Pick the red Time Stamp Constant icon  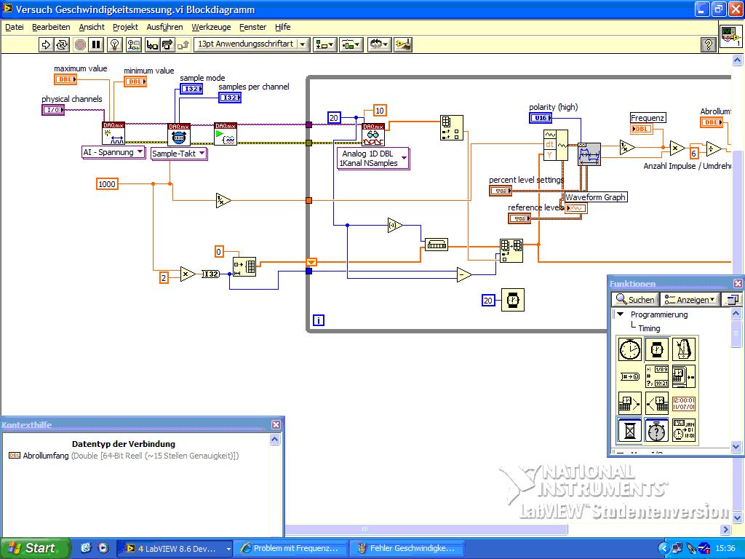(684, 403)
